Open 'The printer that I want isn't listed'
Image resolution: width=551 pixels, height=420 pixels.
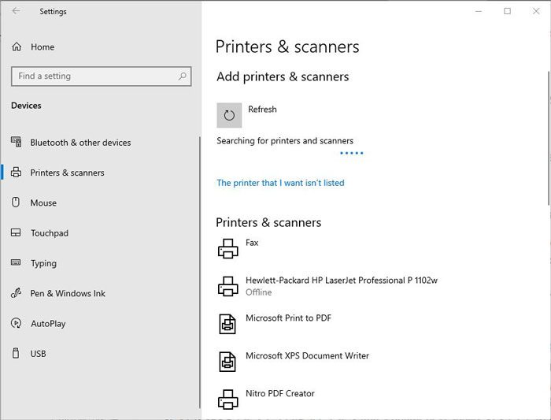(280, 183)
